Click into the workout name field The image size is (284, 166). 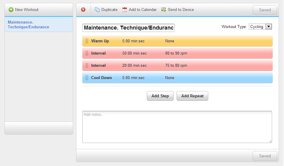pyautogui.click(x=128, y=28)
